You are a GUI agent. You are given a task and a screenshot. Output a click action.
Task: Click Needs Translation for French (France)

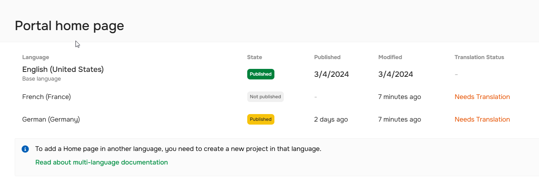[x=482, y=97]
